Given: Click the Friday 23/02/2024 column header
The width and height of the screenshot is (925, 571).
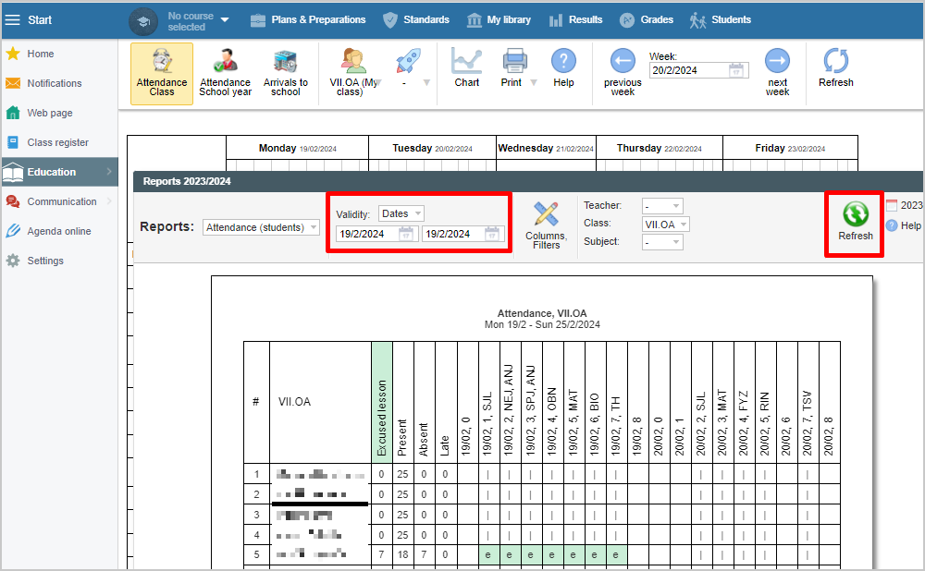Looking at the screenshot, I should click(x=790, y=148).
